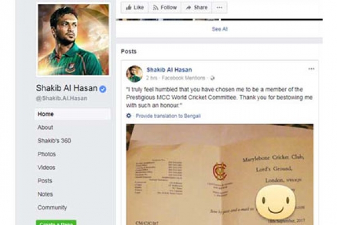The image size is (337, 225).
Task: Open the large profile picture
Action: (73, 39)
